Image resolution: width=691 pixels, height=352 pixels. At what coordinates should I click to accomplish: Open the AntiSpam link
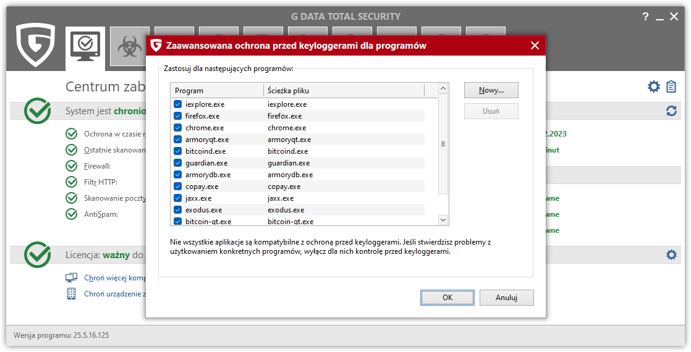[x=101, y=214]
